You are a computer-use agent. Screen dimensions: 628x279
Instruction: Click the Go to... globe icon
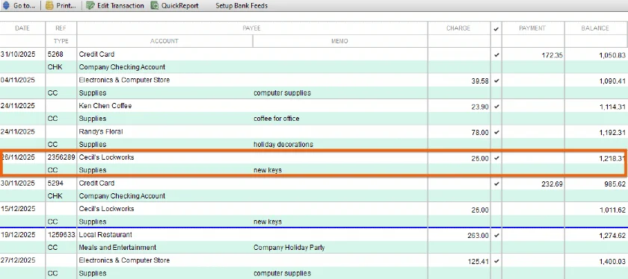tap(6, 6)
